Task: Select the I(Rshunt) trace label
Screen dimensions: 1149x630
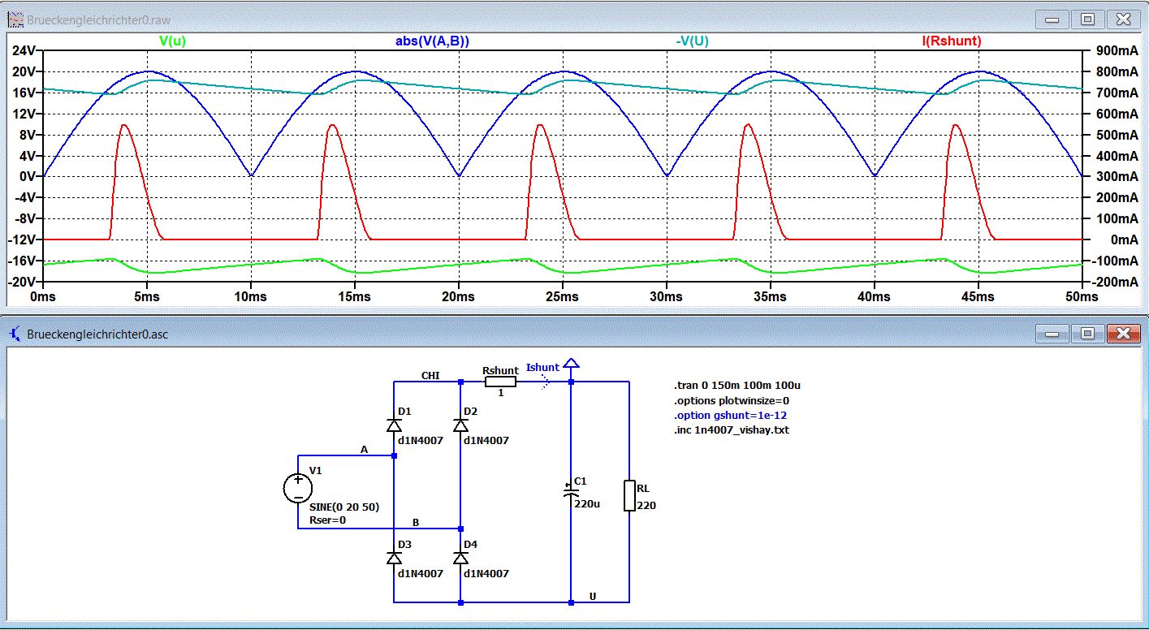Action: (951, 41)
